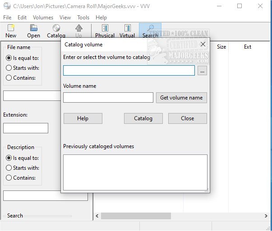Click the Catalog button in dialog

(143, 118)
